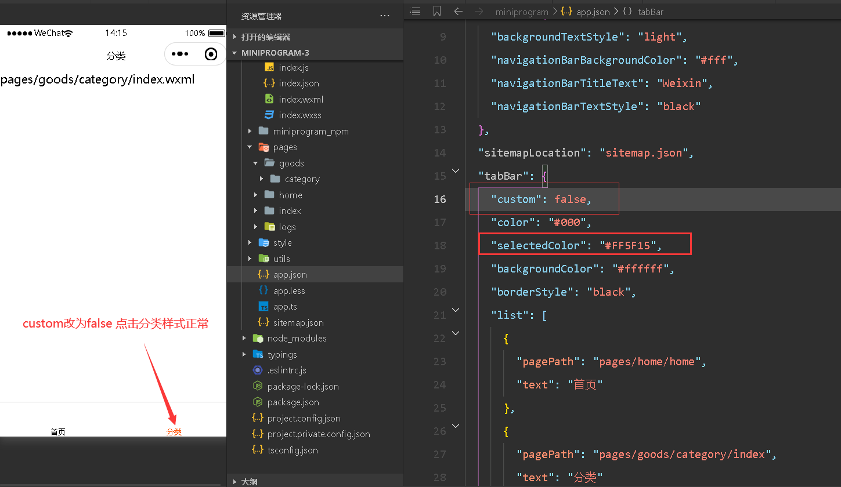Navigate back with the left arrow icon
The width and height of the screenshot is (841, 487).
pos(459,11)
